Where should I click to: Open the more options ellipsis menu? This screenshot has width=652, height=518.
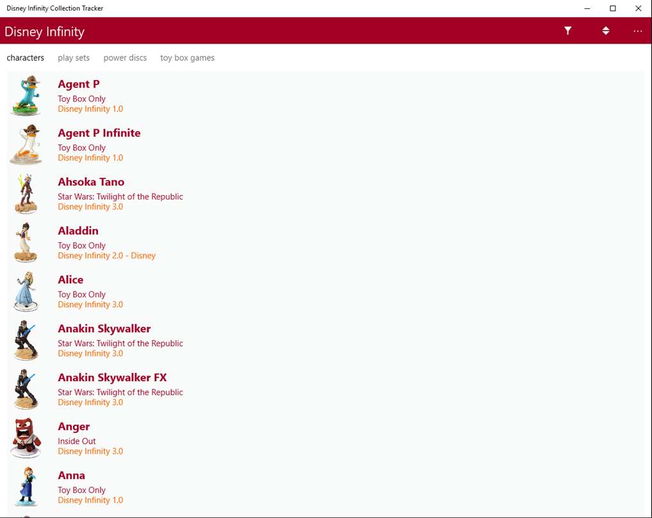637,31
